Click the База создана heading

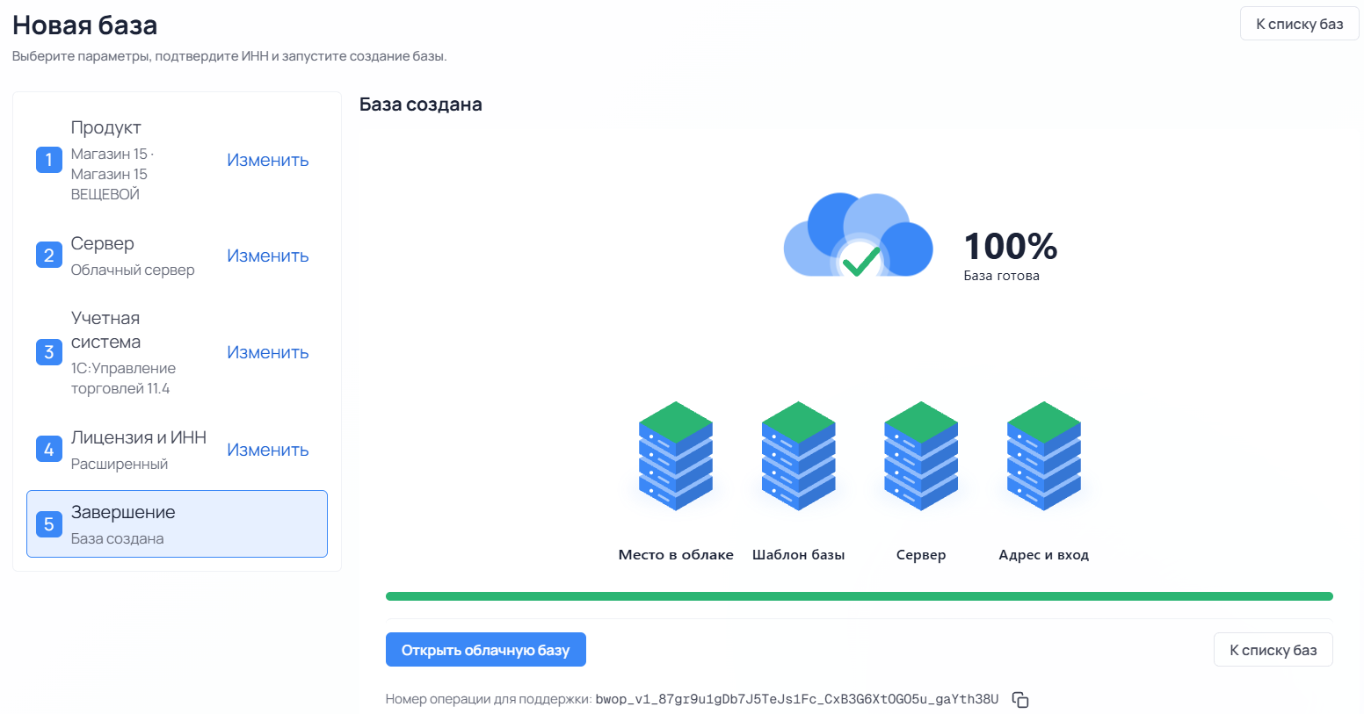click(421, 105)
